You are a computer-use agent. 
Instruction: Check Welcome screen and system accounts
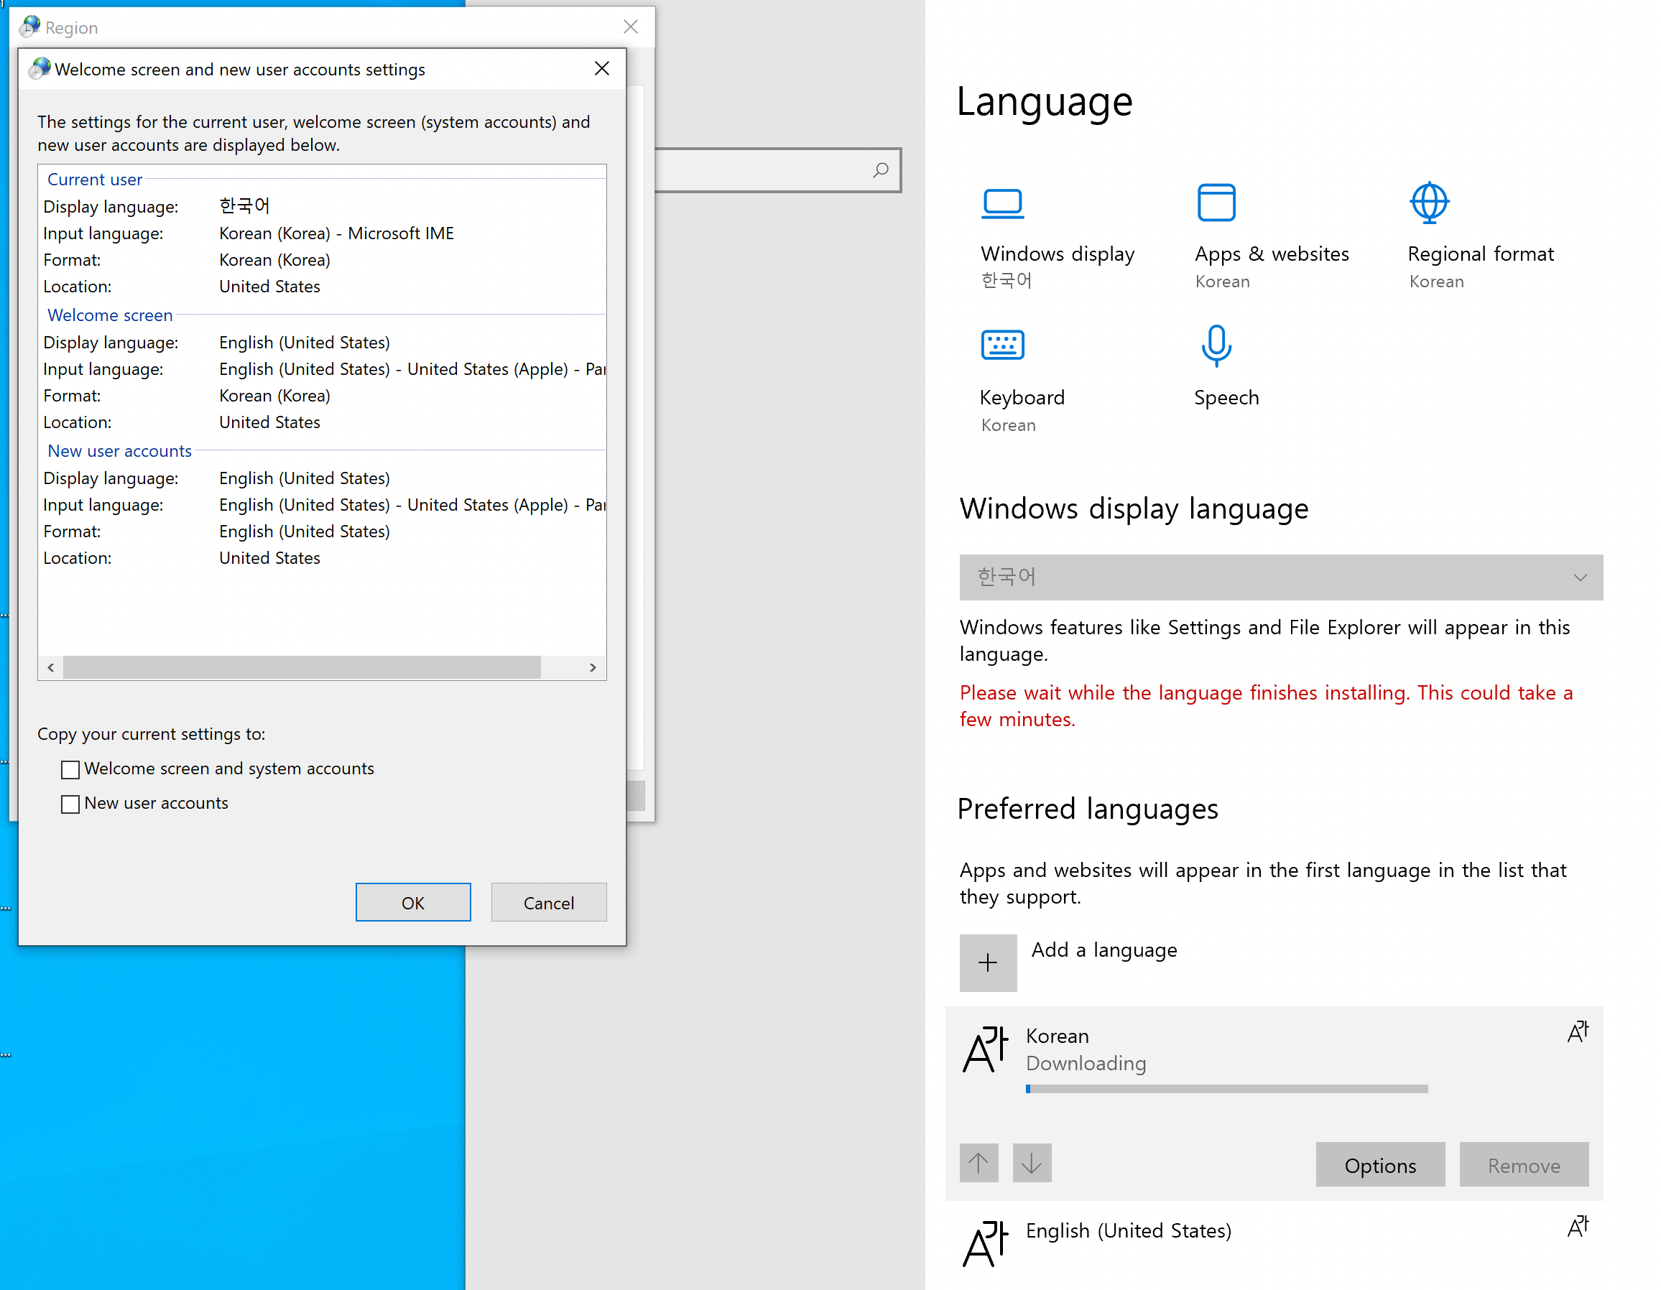tap(70, 769)
